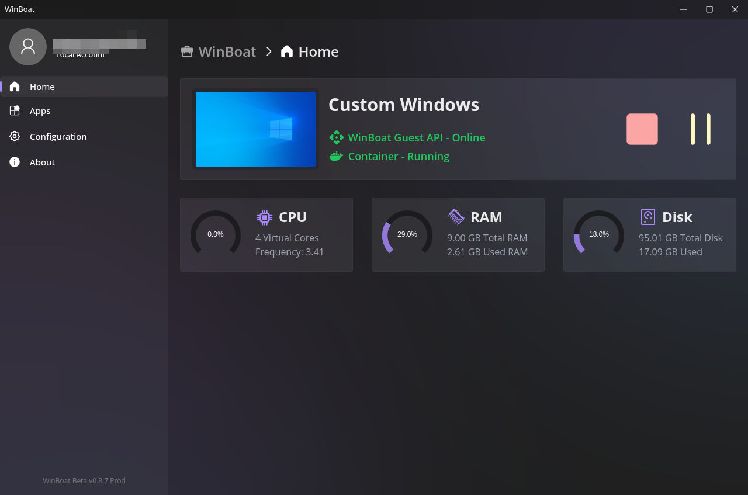Click the CPU chip icon

265,217
